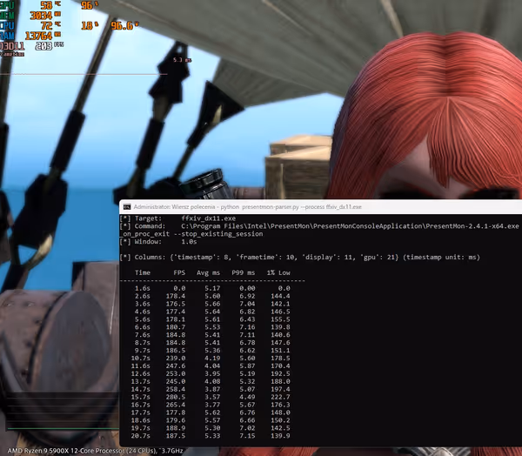The image size is (522, 456).
Task: Click Avg ms value 5.66 in the 3.6s row
Action: point(212,304)
